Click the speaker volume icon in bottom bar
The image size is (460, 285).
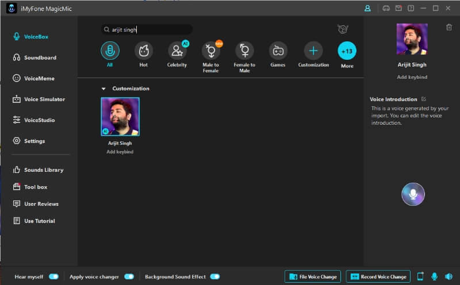pos(449,276)
